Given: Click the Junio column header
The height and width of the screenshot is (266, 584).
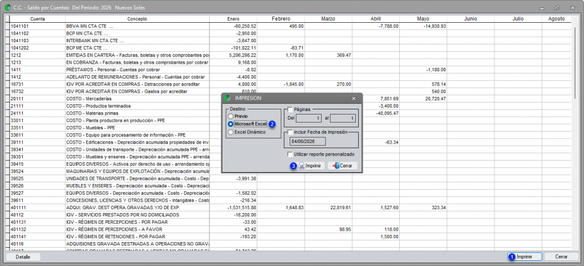Looking at the screenshot, I should point(471,19).
